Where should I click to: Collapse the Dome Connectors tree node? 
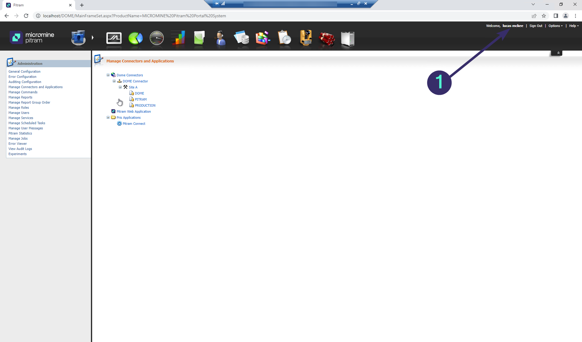(x=108, y=75)
